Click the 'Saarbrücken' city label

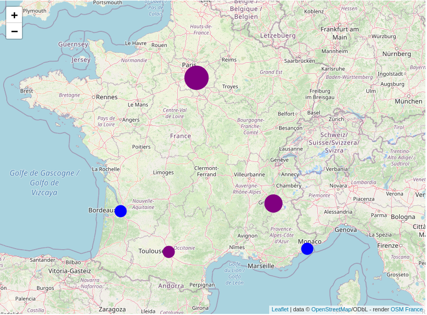point(299,61)
